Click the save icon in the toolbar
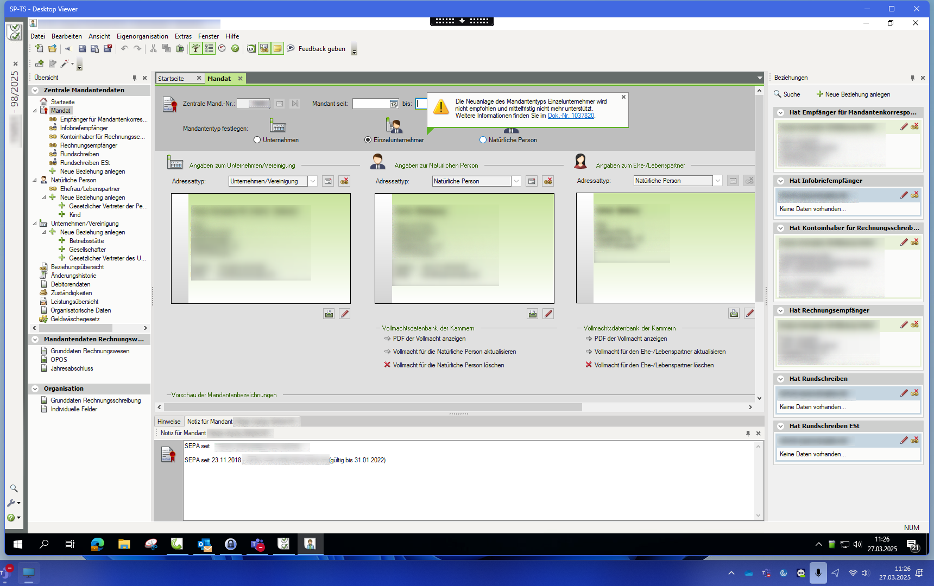 pyautogui.click(x=82, y=49)
